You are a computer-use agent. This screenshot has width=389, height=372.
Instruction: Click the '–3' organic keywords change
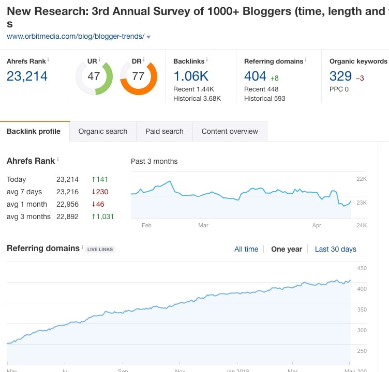coord(360,79)
